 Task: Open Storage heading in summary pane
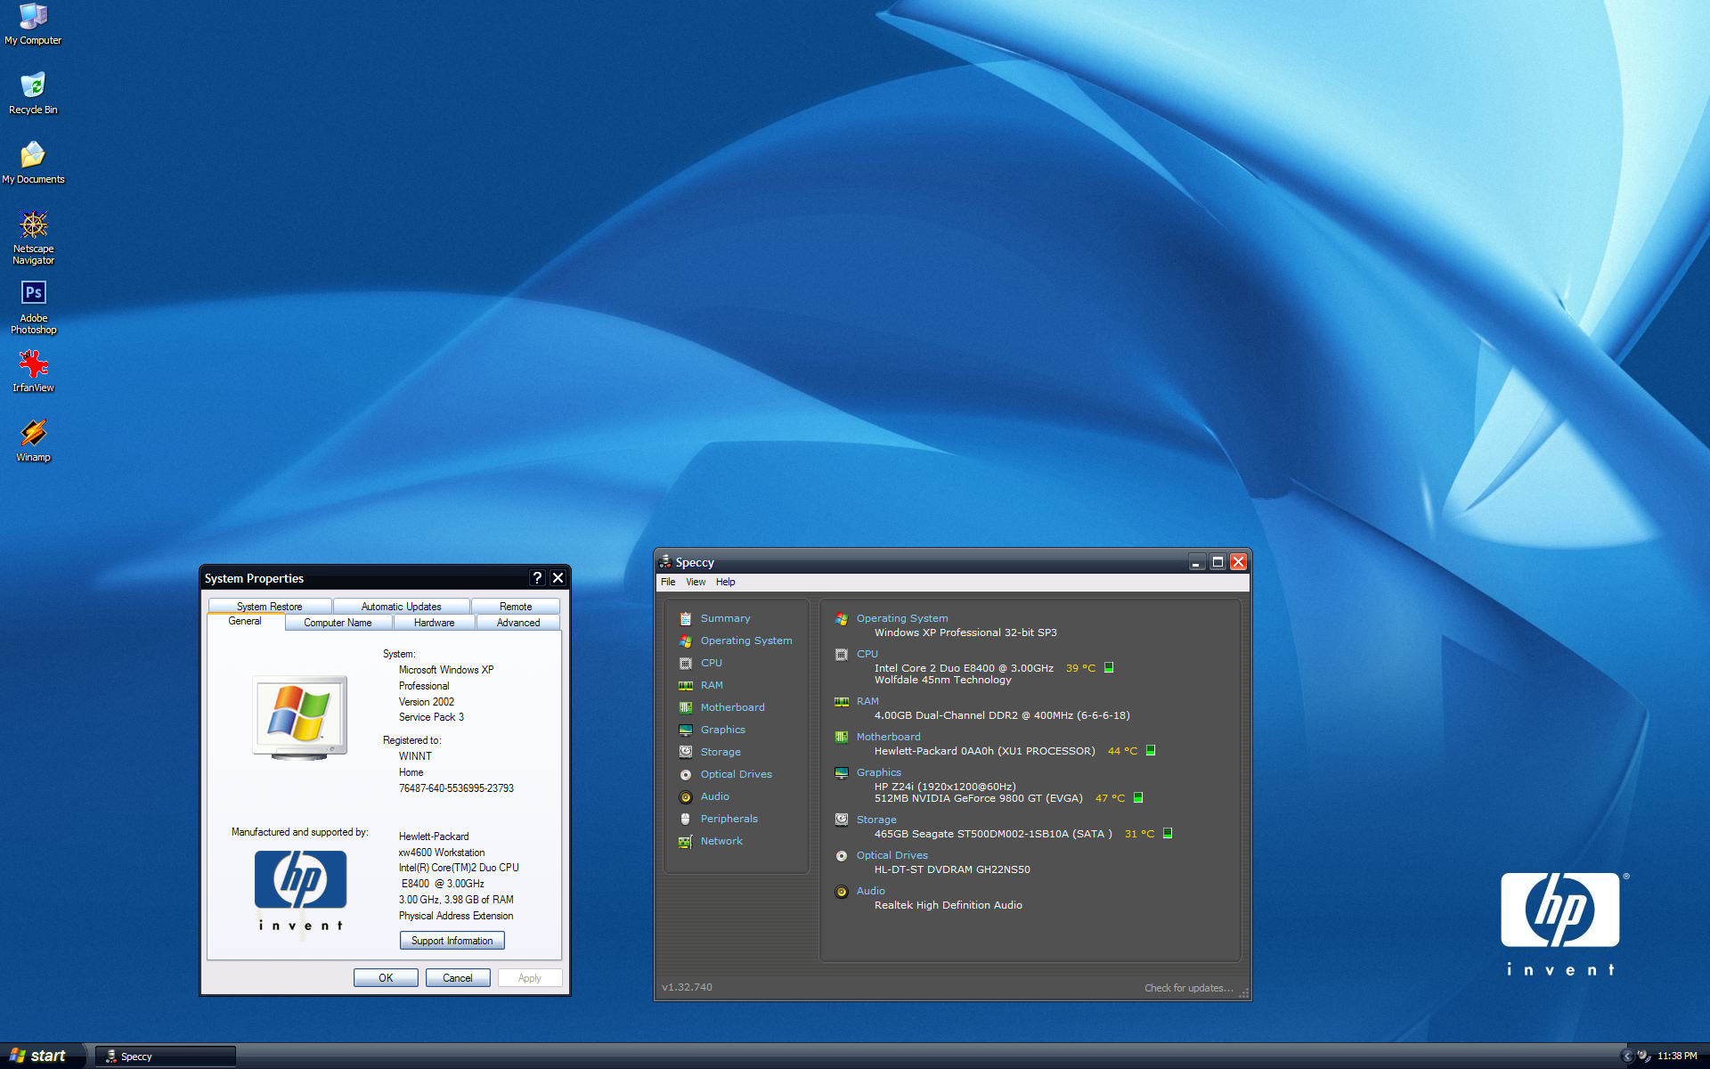pyautogui.click(x=876, y=820)
